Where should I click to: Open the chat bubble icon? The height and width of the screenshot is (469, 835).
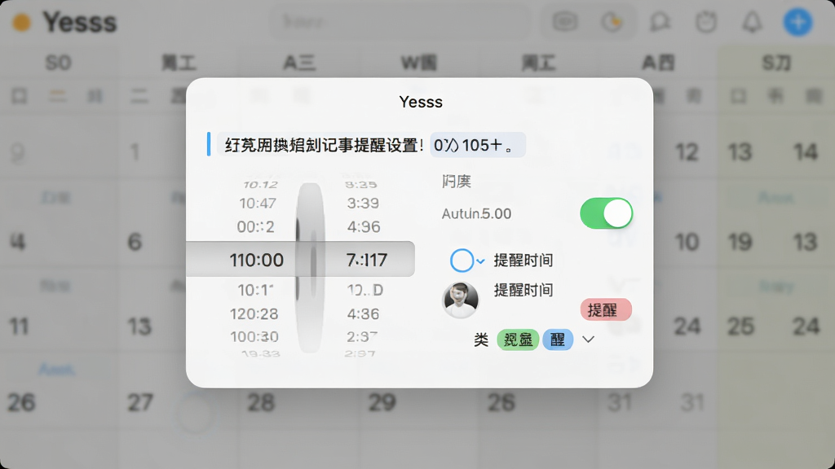coord(660,22)
